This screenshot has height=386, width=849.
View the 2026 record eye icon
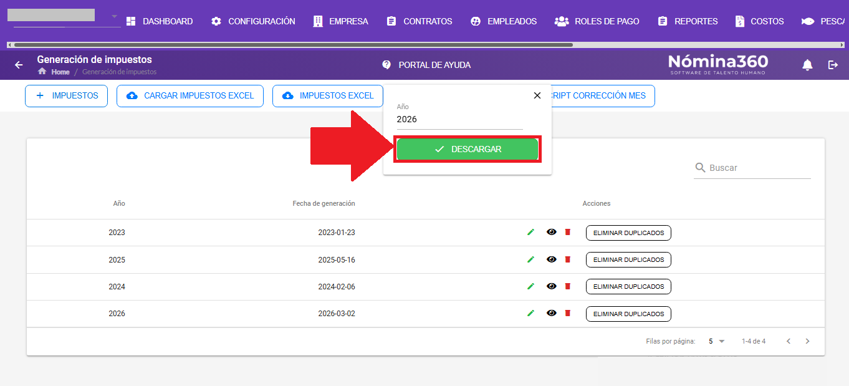point(552,313)
